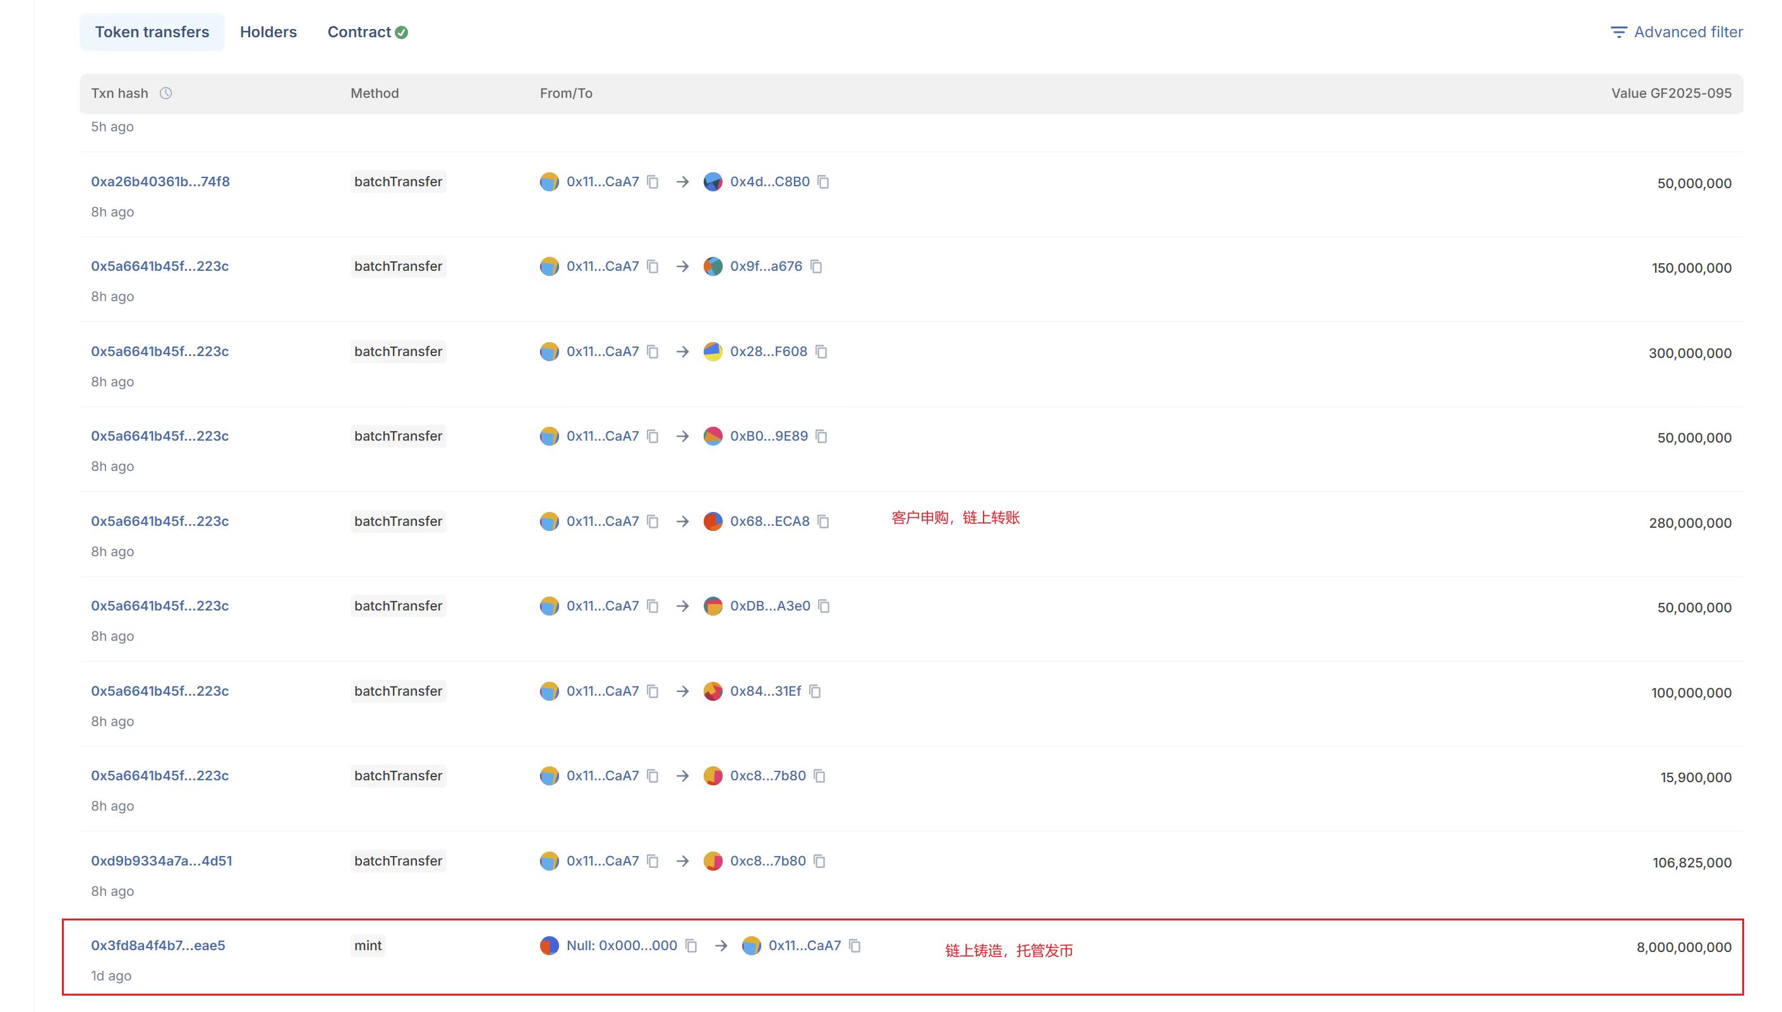Click the value 8,000,000,000
The height and width of the screenshot is (1012, 1782).
coord(1684,947)
